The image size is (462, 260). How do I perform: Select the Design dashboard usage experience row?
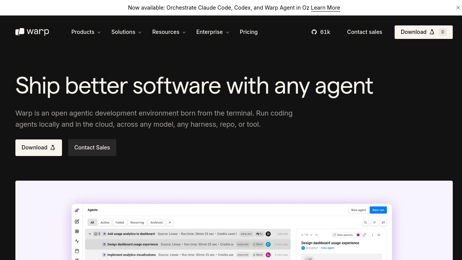click(x=188, y=244)
